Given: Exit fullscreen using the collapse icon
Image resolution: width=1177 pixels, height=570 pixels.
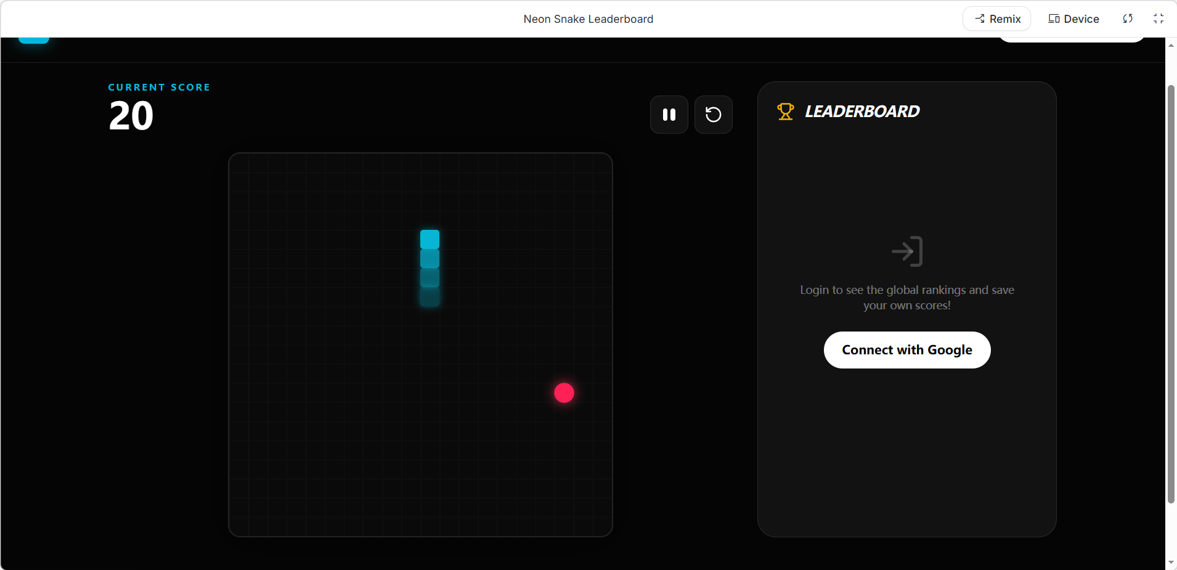Looking at the screenshot, I should tap(1159, 18).
